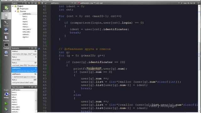
Task: Close the addfriend.c document
Action: coord(75,3)
